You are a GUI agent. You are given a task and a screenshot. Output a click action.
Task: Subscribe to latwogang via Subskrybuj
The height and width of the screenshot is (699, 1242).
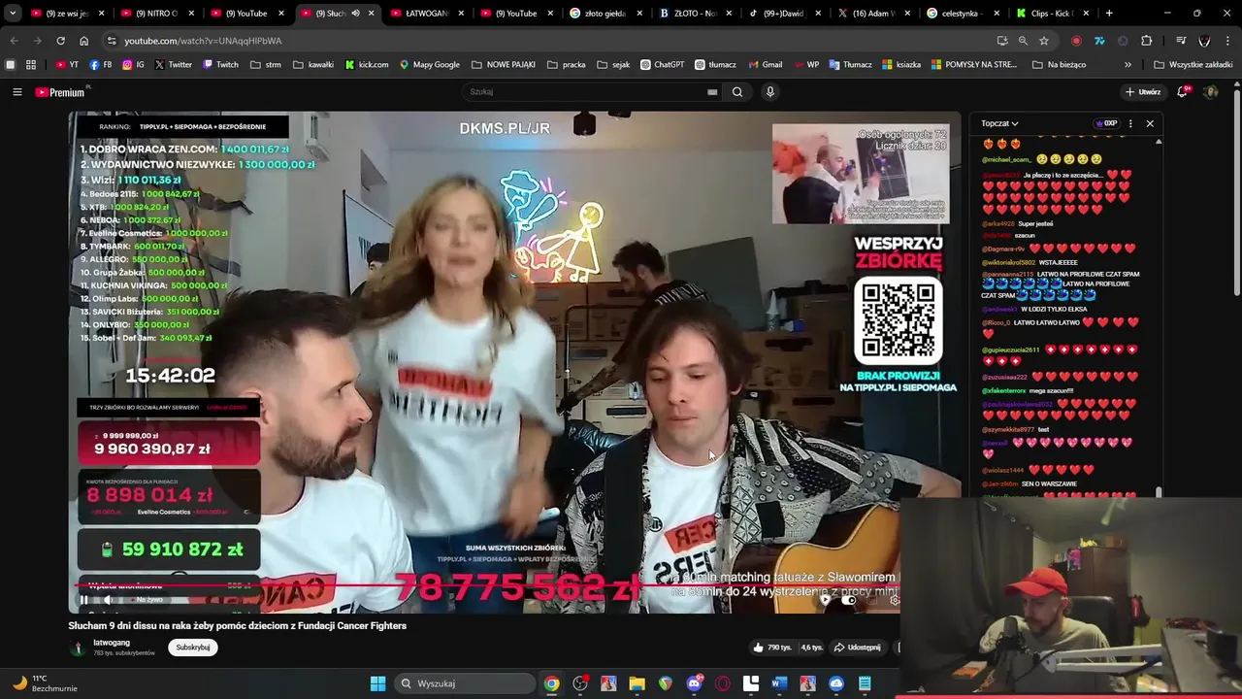(193, 648)
